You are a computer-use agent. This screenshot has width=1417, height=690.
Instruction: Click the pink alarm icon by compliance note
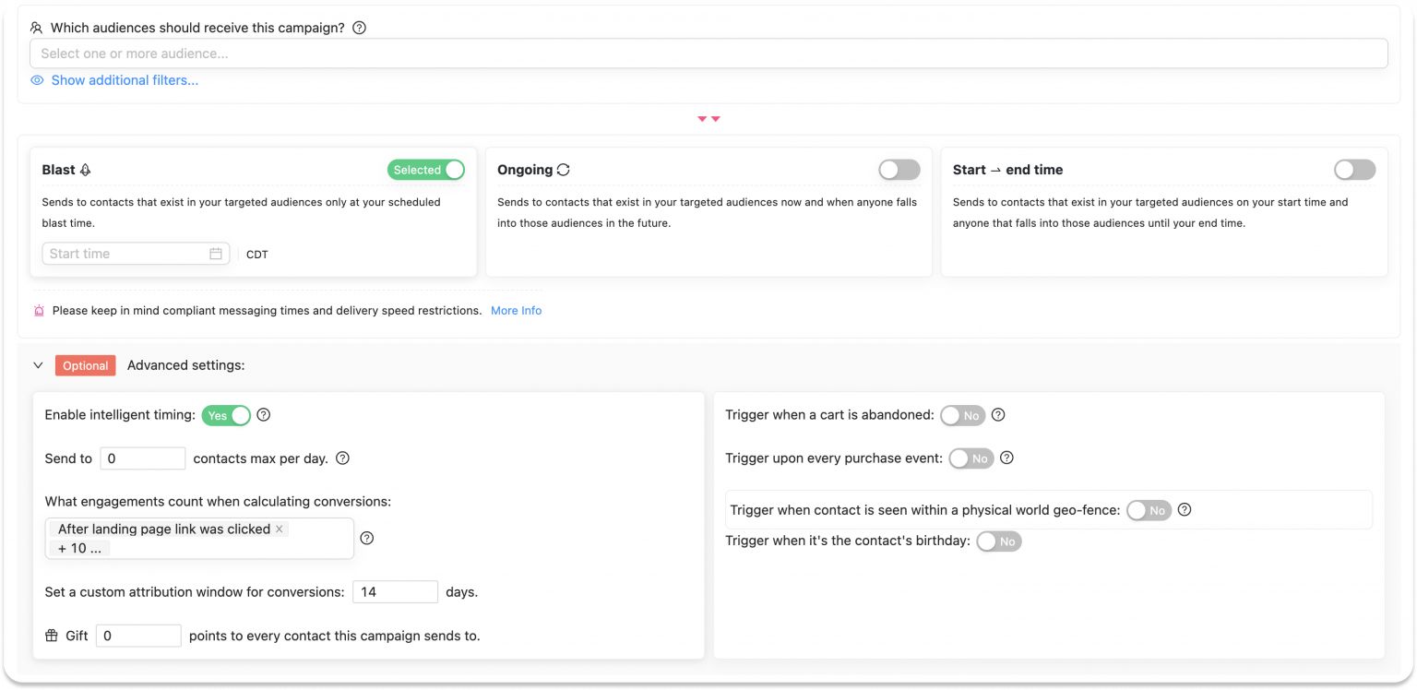pyautogui.click(x=39, y=311)
